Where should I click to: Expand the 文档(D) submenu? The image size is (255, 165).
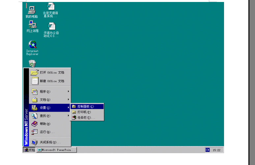tap(50, 100)
